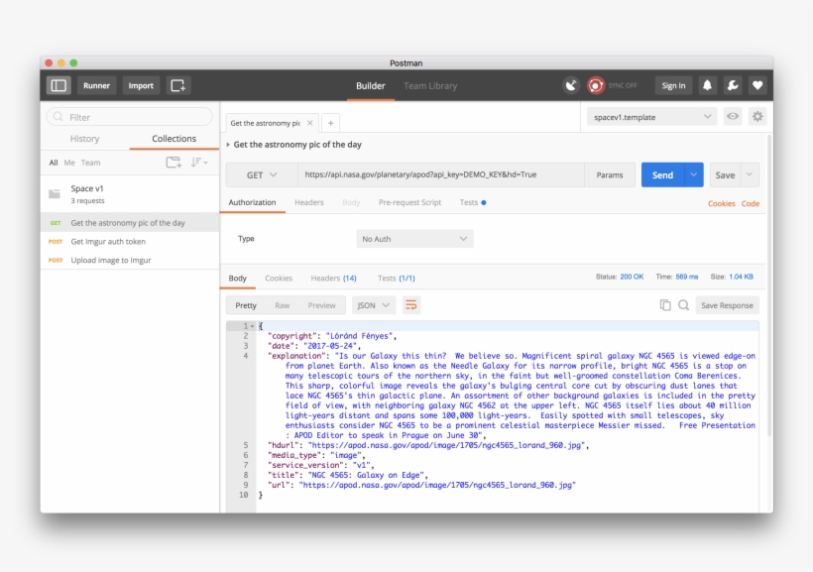Click the blue Send button
813x572 pixels.
tap(662, 175)
